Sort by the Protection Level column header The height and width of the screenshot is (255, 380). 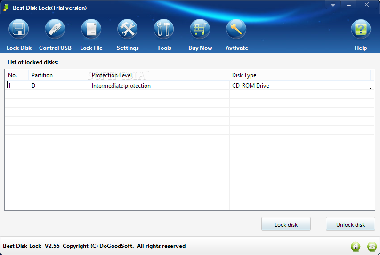point(159,75)
